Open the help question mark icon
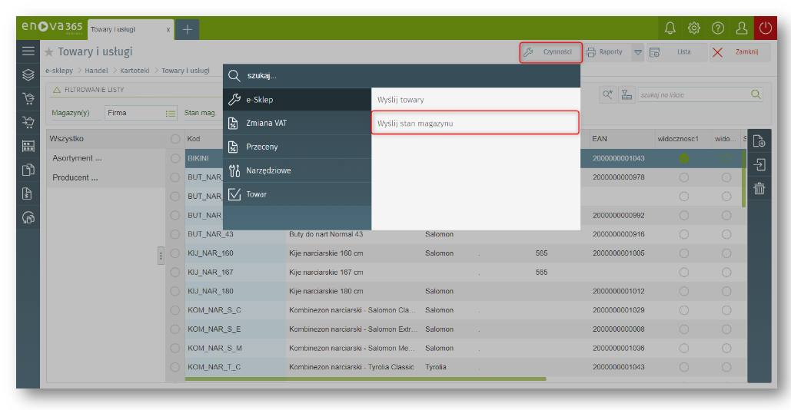 [x=717, y=28]
